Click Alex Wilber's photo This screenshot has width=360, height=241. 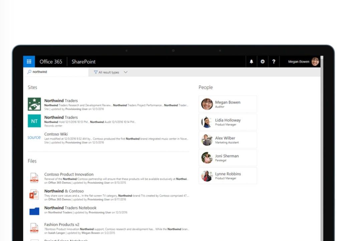207,140
